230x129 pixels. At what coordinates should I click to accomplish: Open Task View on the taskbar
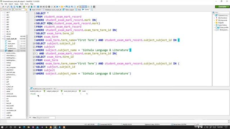(15, 127)
